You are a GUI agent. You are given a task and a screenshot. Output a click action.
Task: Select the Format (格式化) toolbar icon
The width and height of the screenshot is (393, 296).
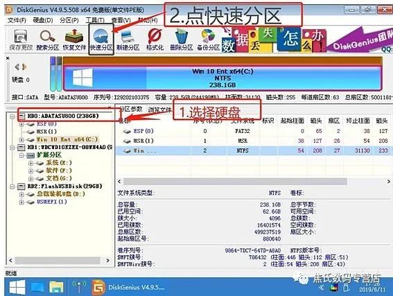pyautogui.click(x=155, y=40)
